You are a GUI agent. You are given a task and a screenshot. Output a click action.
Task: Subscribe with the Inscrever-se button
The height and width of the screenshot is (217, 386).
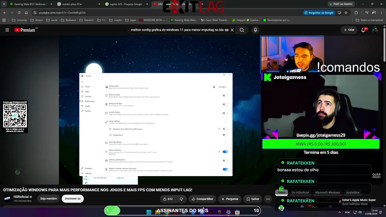click(x=73, y=199)
